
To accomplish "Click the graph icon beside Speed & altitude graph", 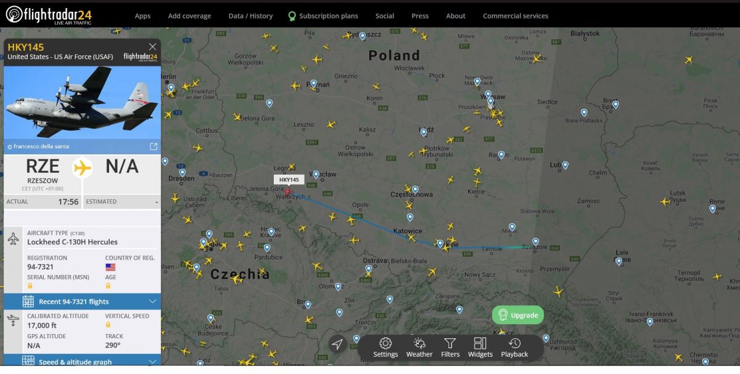I will click(28, 361).
